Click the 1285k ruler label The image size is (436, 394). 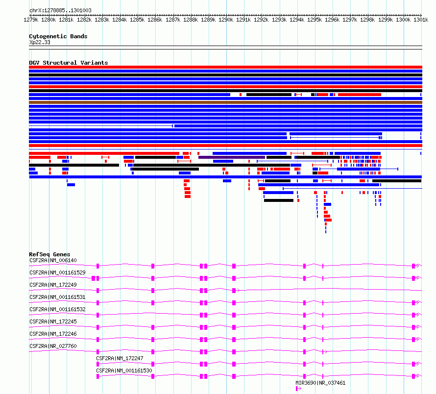pyautogui.click(x=137, y=20)
